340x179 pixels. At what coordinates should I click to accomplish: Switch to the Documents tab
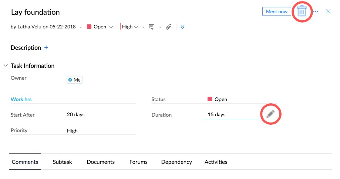pyautogui.click(x=101, y=162)
